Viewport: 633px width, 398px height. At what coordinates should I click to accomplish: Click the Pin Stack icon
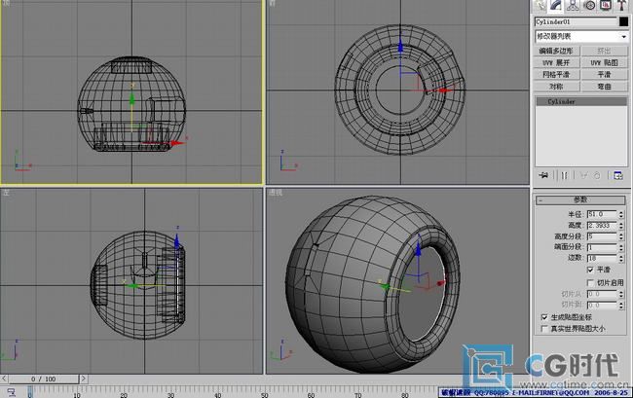pos(543,175)
